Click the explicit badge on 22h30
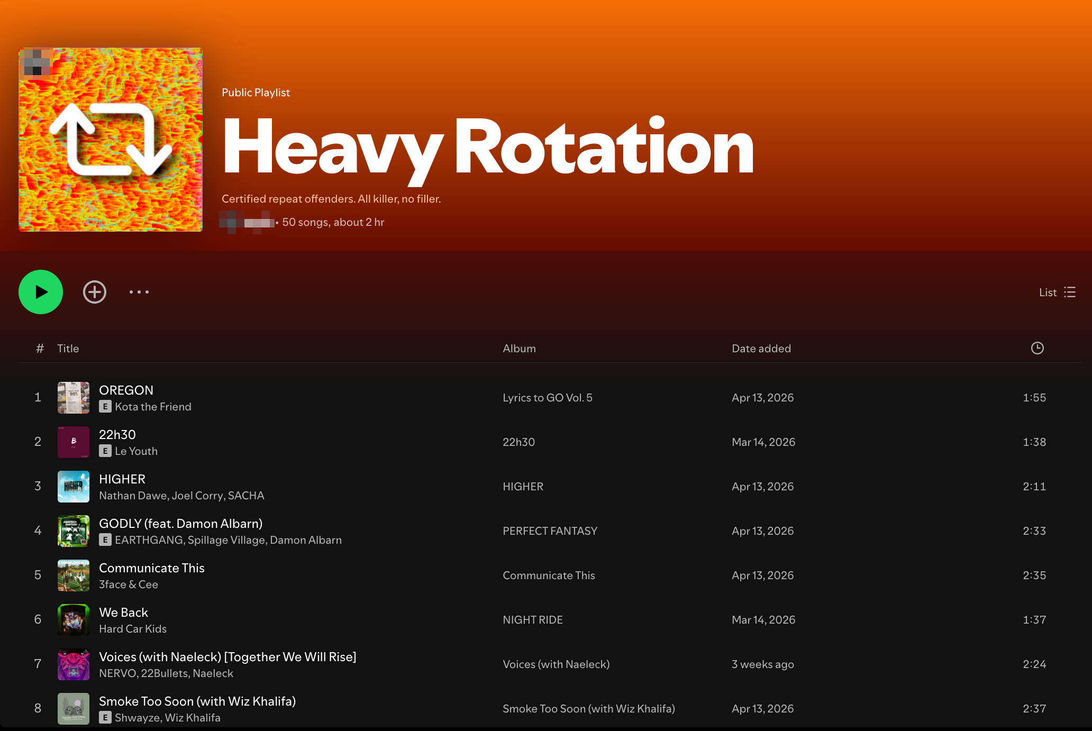The image size is (1092, 731). click(105, 451)
